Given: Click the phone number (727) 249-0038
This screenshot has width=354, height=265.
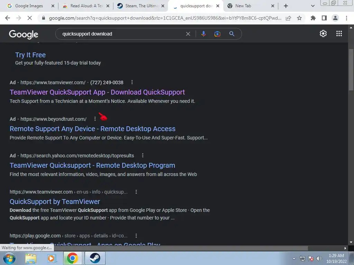Looking at the screenshot, I should [107, 82].
